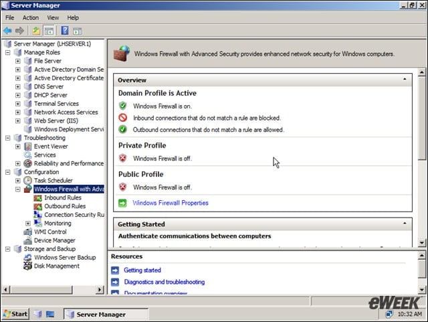Open the Getting started resource link
Screen dimensions: 428x322
[x=142, y=270]
